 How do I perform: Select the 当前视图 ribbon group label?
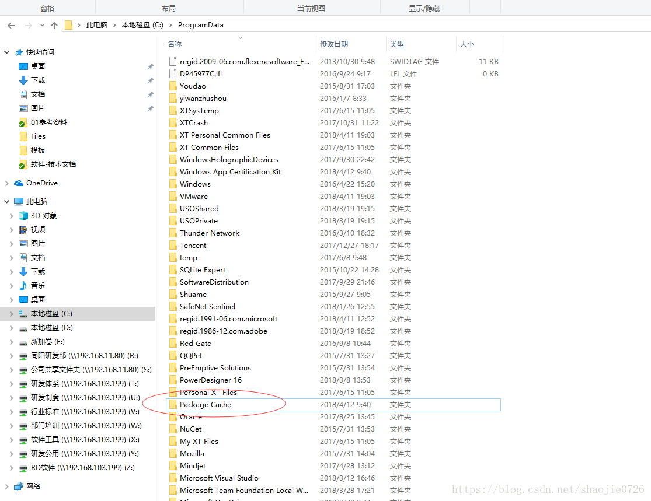click(311, 8)
